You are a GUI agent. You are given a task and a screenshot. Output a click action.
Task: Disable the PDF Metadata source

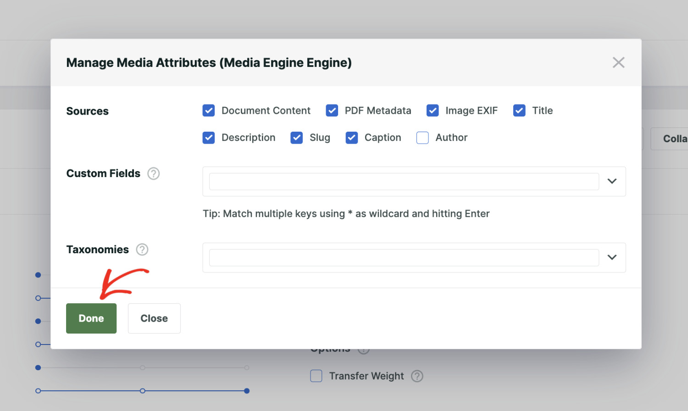click(x=332, y=111)
